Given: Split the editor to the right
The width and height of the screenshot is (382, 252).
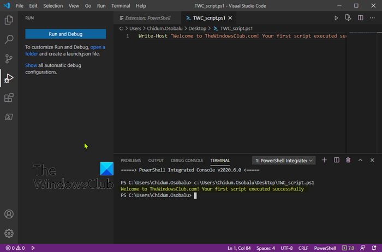Looking at the screenshot, I should 360,18.
